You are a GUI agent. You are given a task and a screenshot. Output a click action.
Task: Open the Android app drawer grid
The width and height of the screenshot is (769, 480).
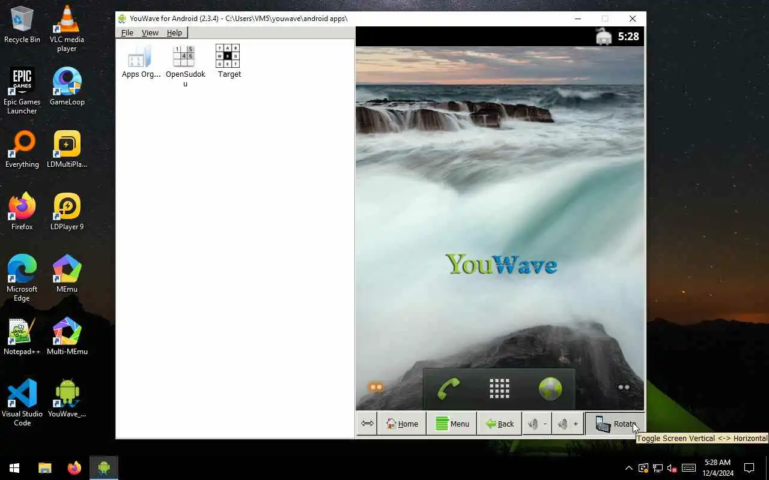[x=499, y=389]
